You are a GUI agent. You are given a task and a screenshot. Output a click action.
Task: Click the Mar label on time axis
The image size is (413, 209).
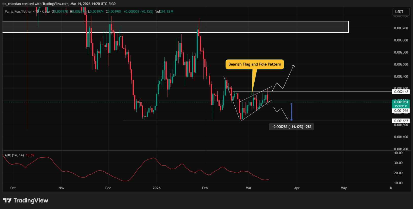[x=248, y=188]
